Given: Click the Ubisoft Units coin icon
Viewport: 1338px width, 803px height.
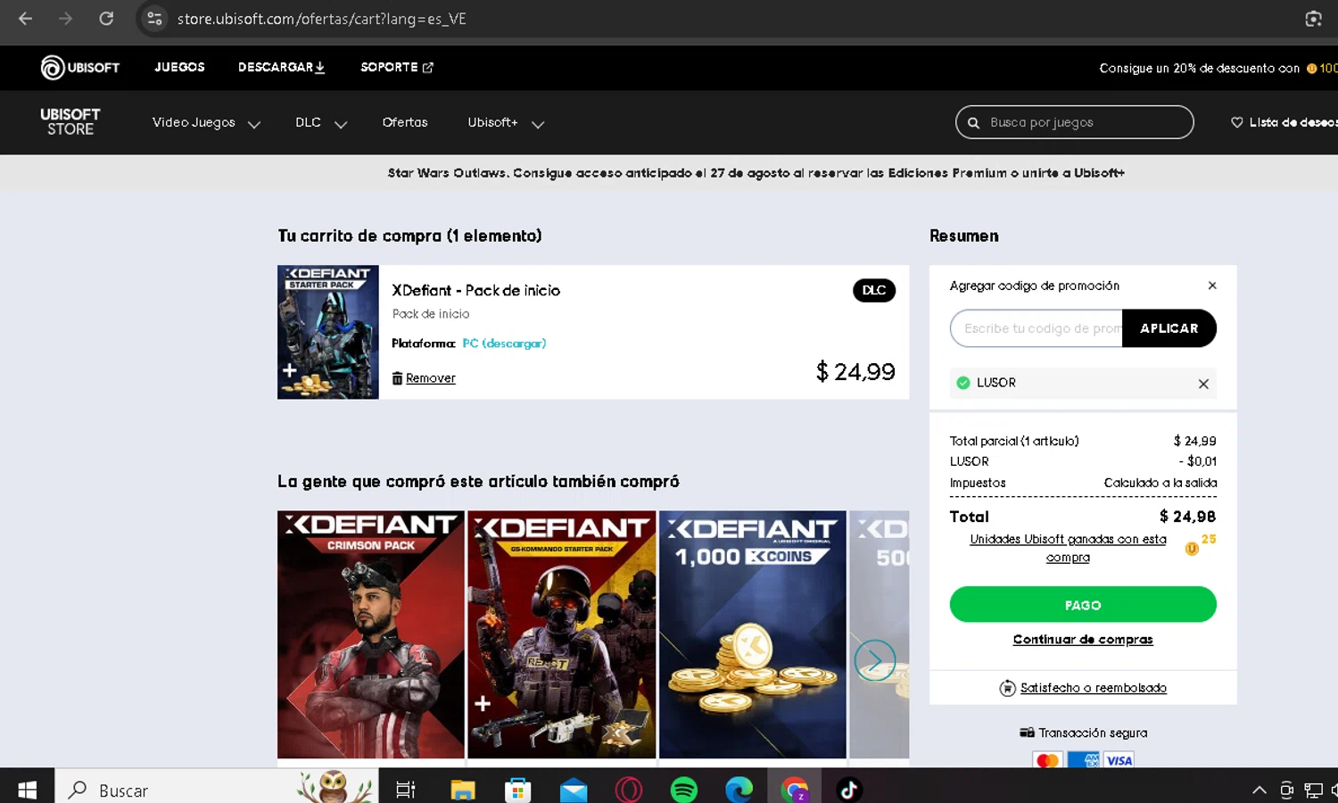Looking at the screenshot, I should point(1192,549).
